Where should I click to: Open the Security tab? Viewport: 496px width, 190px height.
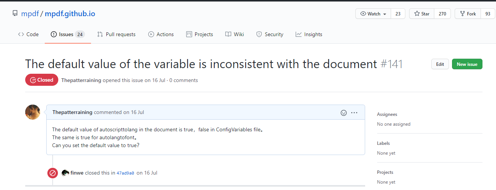point(270,34)
